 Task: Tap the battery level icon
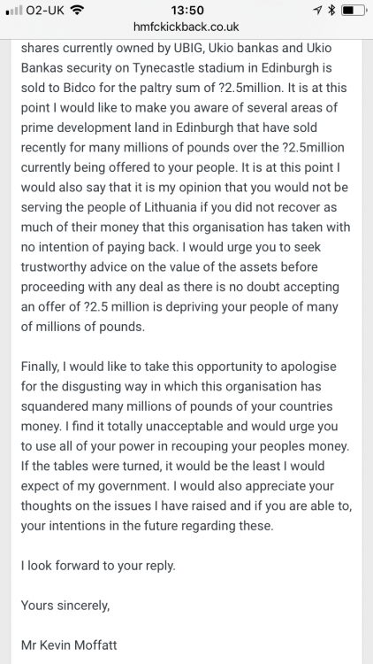(x=354, y=10)
